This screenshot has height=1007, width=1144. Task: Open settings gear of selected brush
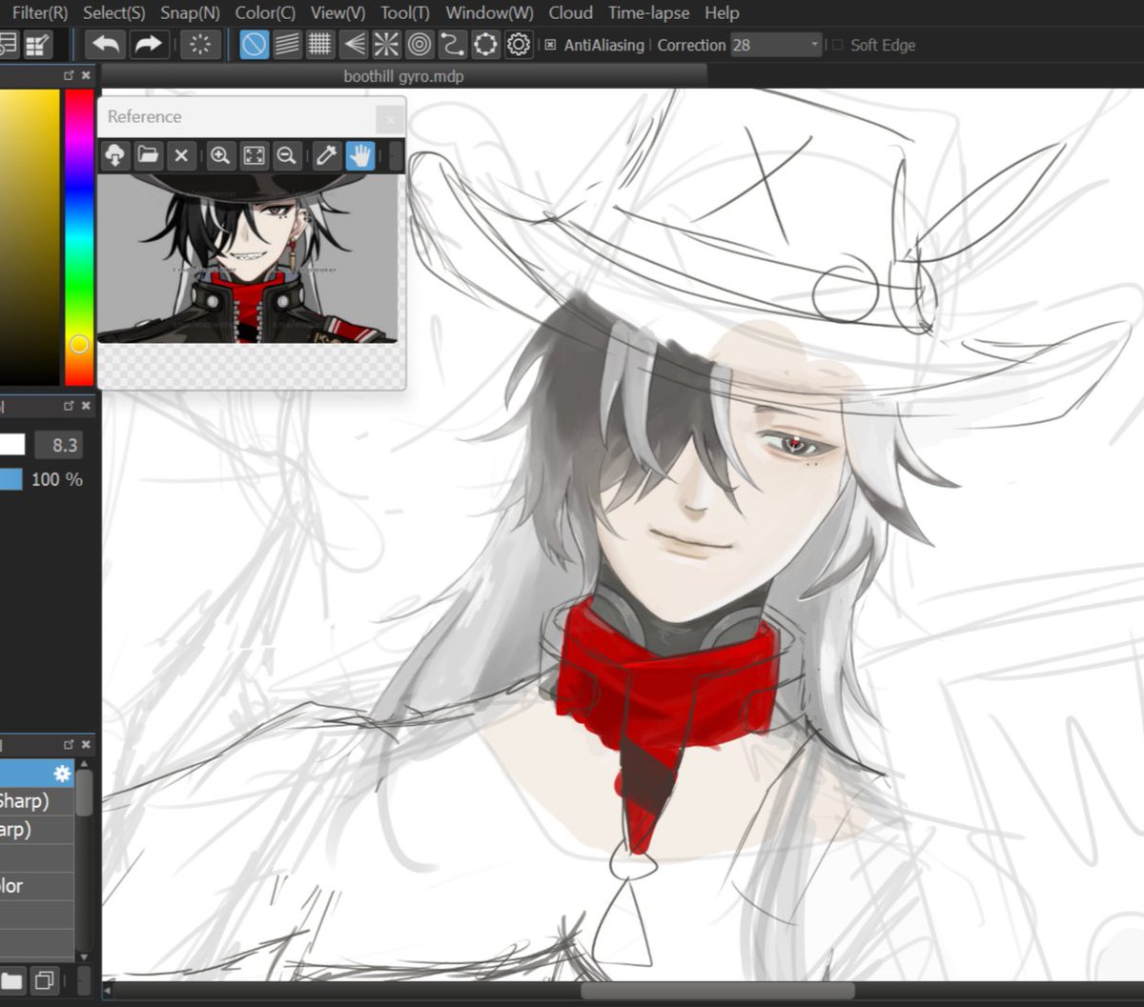pos(63,774)
